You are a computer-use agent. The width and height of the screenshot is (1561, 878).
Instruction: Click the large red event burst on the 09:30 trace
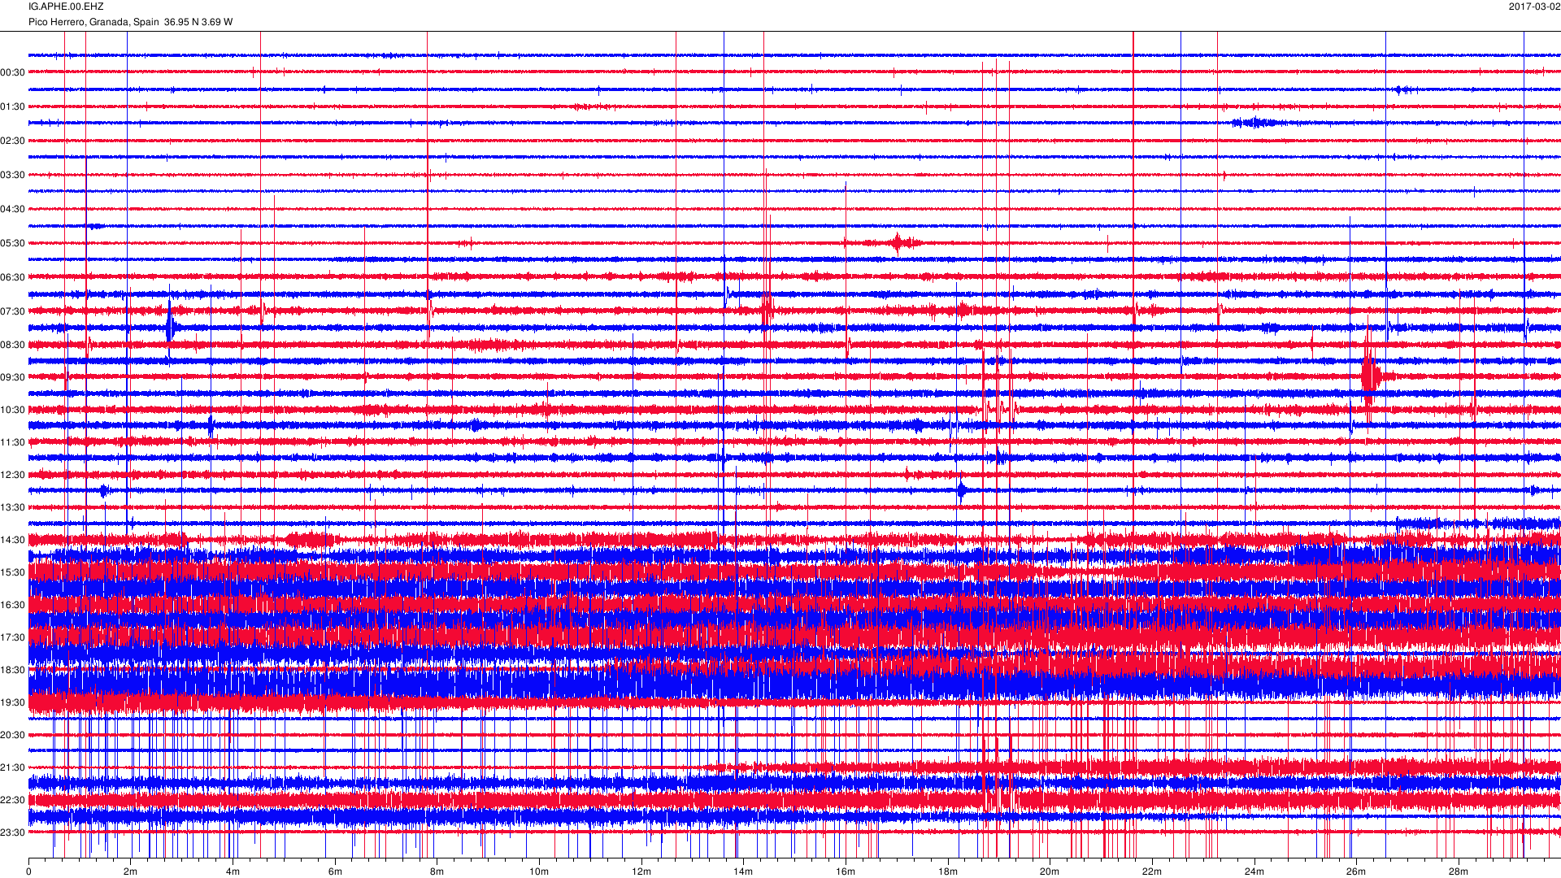point(1372,376)
